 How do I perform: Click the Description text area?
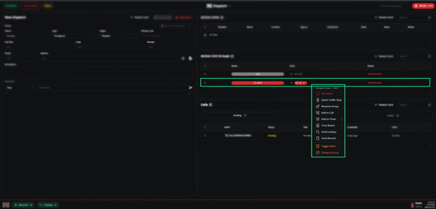pyautogui.click(x=99, y=73)
